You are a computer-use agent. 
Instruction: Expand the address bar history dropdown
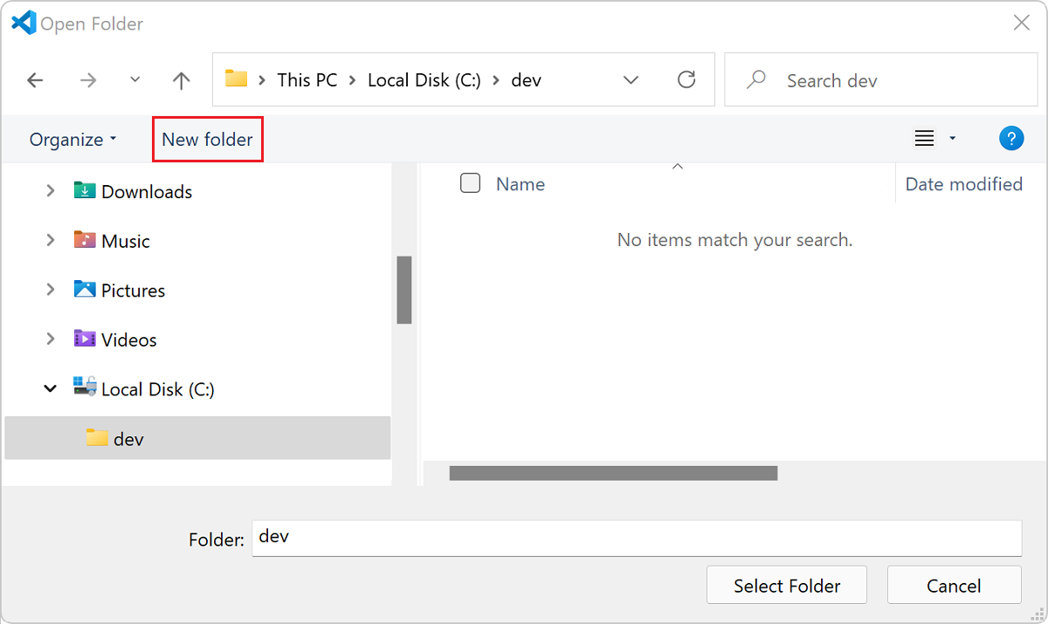click(631, 80)
